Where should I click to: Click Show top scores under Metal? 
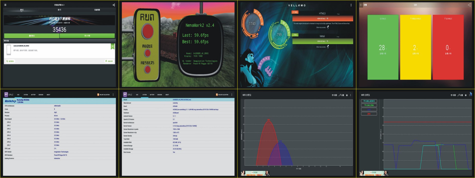point(322,47)
